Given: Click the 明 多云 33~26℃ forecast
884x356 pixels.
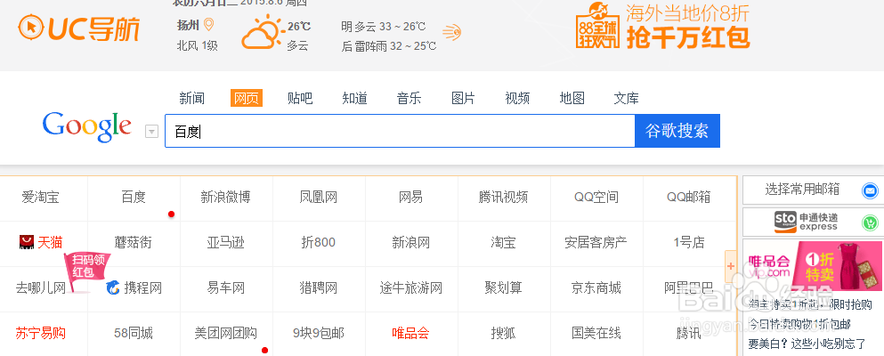Looking at the screenshot, I should point(384,27).
